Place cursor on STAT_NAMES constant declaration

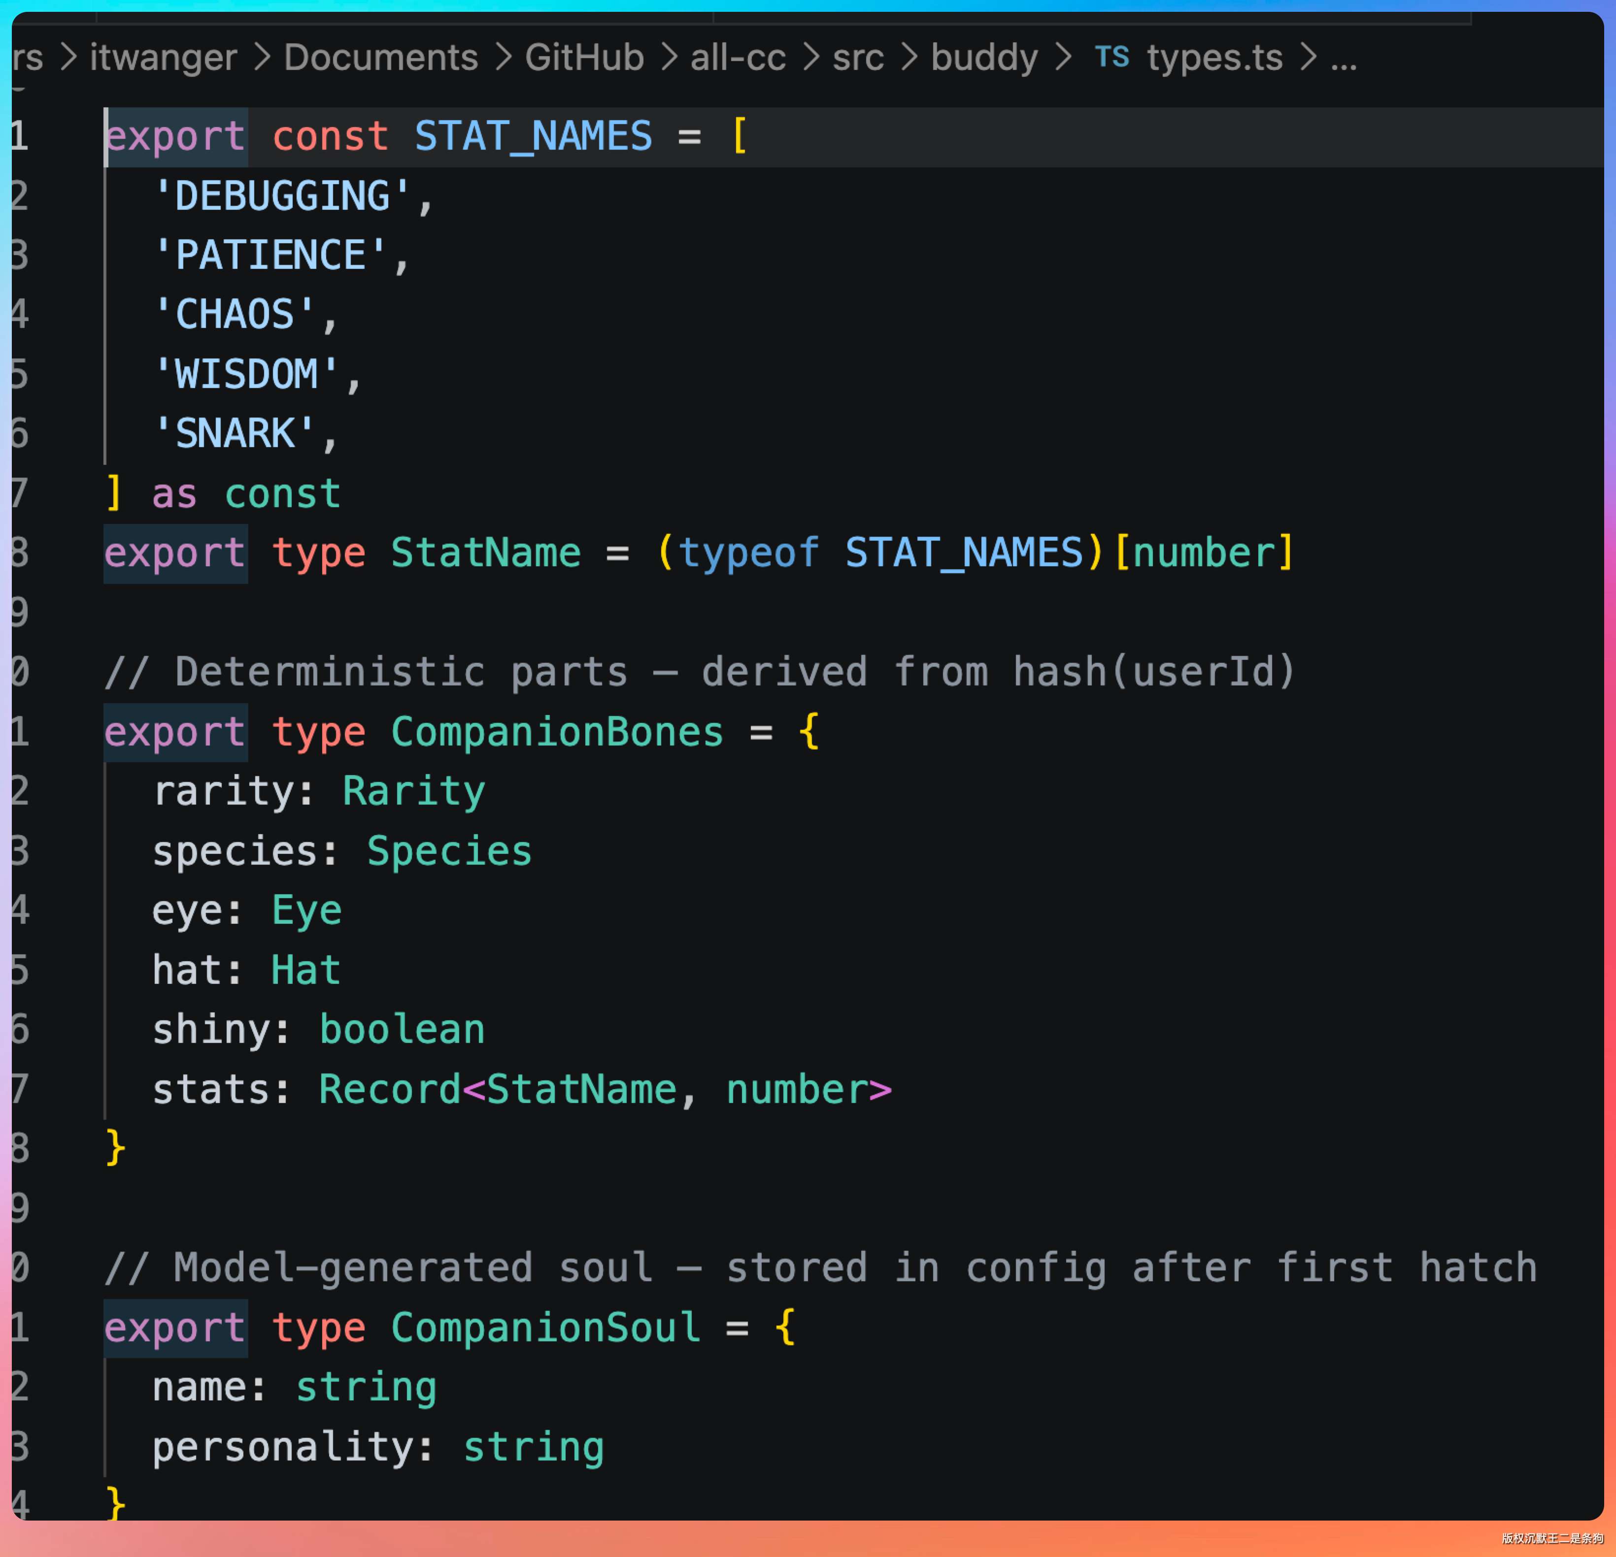[533, 136]
